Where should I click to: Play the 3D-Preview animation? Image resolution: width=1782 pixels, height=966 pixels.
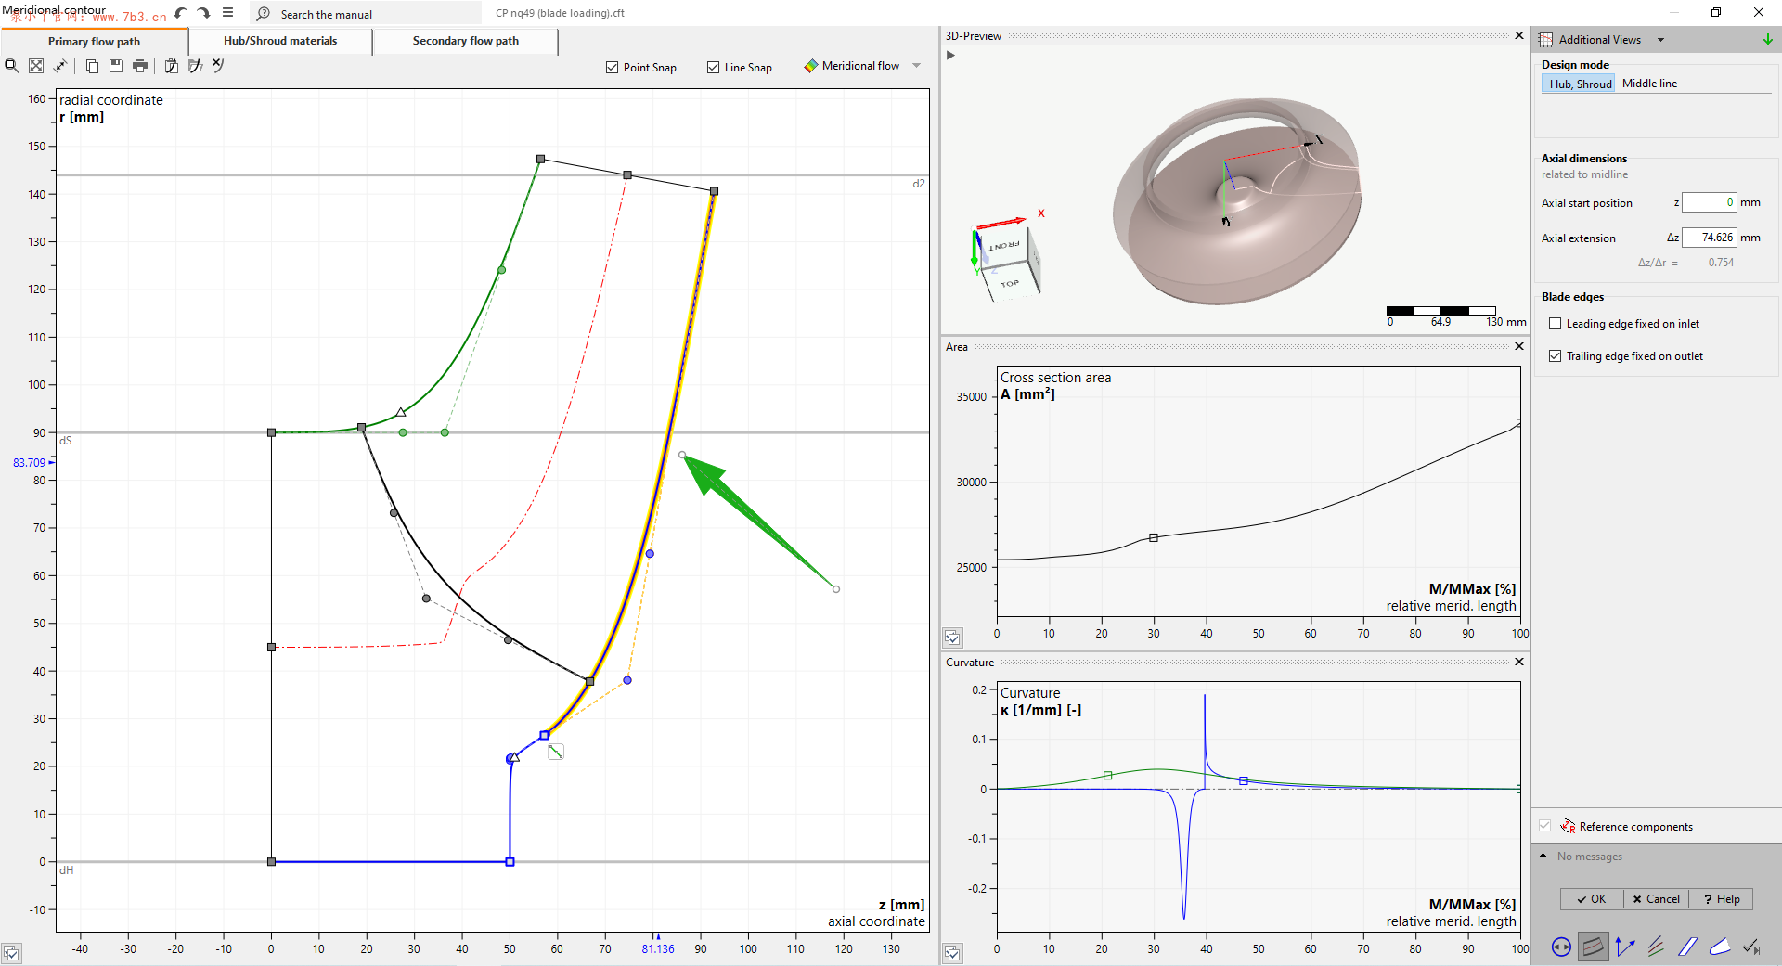[950, 55]
